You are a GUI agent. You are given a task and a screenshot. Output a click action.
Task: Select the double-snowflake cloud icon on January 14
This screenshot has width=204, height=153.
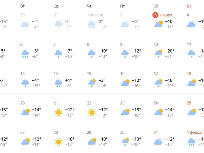pos(58,83)
